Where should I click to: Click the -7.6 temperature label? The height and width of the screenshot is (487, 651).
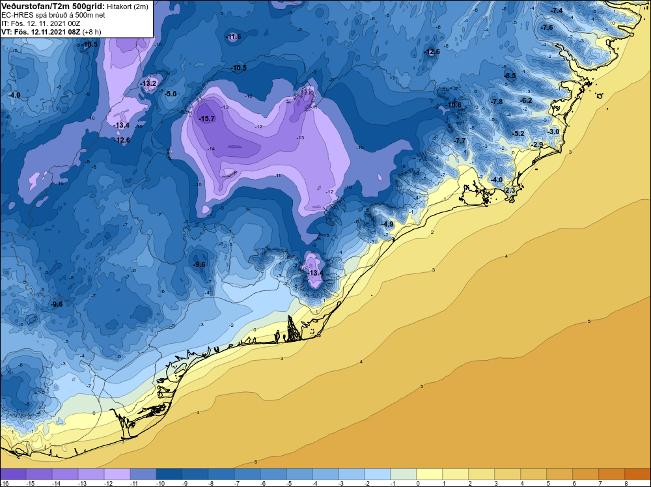pos(547,27)
